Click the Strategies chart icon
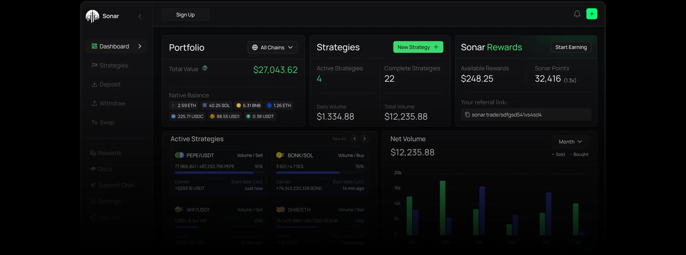The width and height of the screenshot is (686, 255). tap(94, 65)
